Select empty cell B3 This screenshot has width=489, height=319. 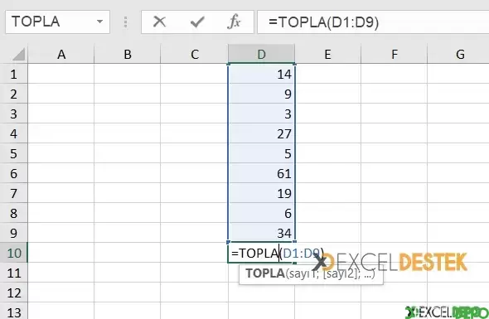(128, 114)
